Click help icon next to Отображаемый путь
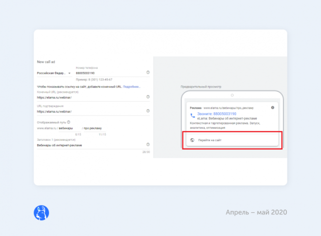 point(69,122)
